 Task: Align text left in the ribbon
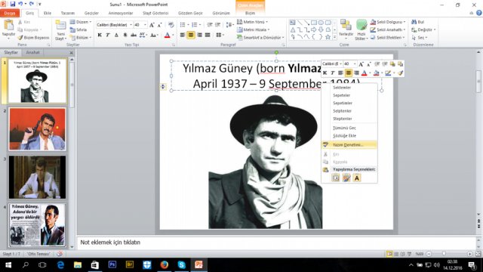pos(183,36)
